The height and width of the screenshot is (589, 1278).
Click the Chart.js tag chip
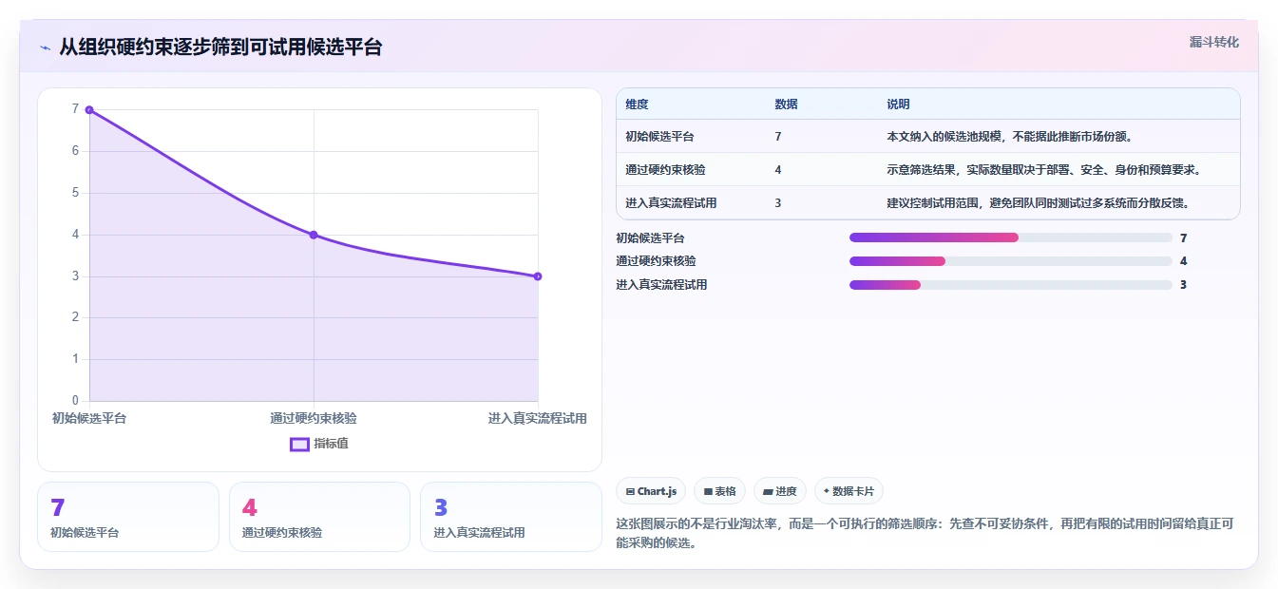click(x=651, y=491)
